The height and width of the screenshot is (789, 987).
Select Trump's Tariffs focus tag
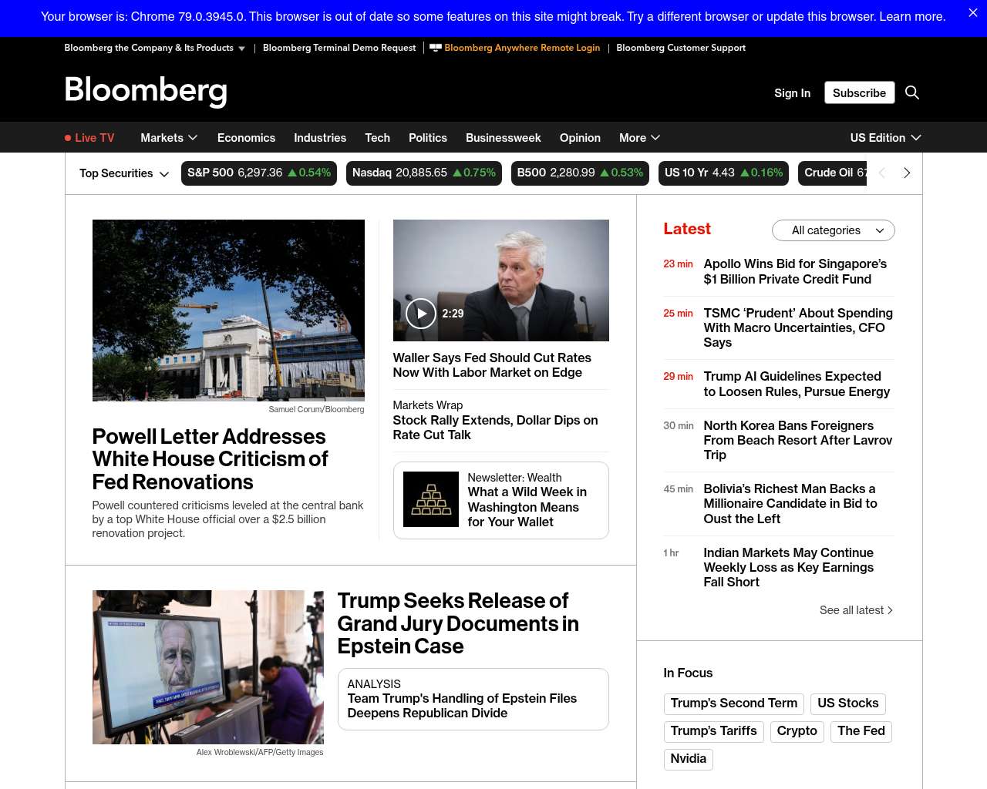[714, 731]
